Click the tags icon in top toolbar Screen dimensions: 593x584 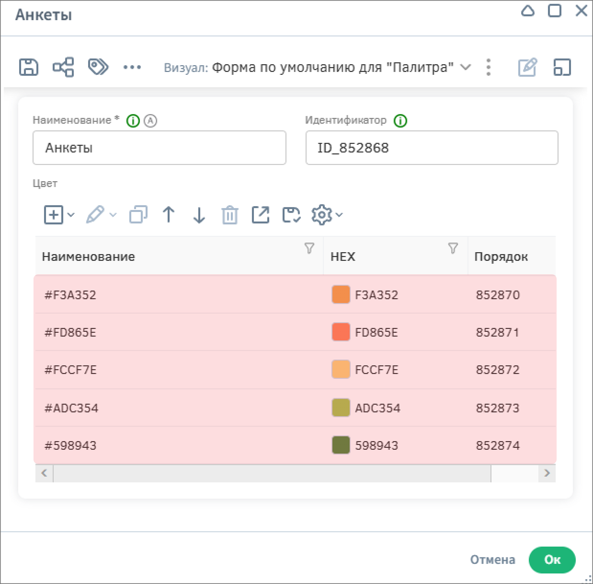coord(98,67)
